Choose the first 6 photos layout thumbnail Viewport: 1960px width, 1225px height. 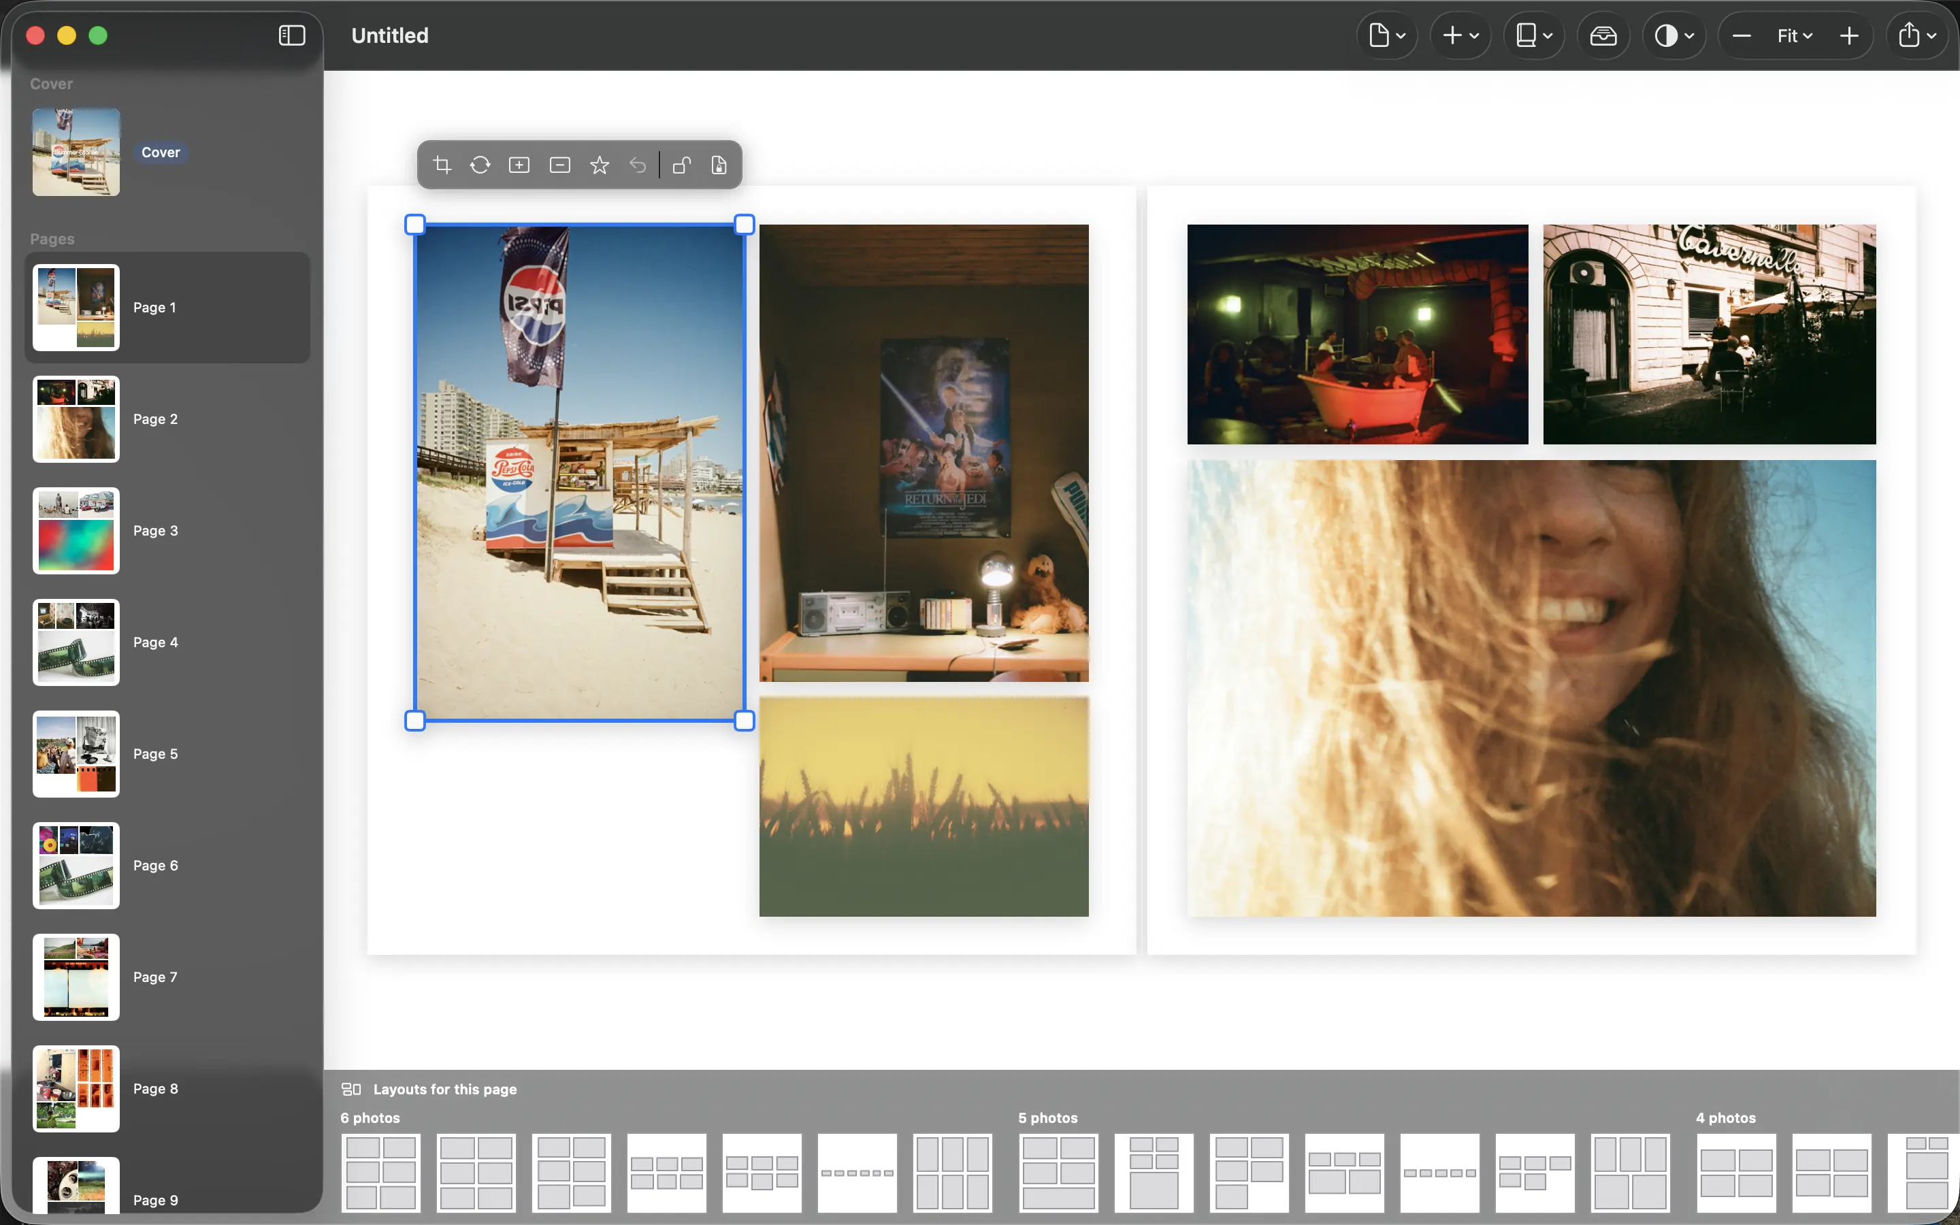coord(380,1173)
